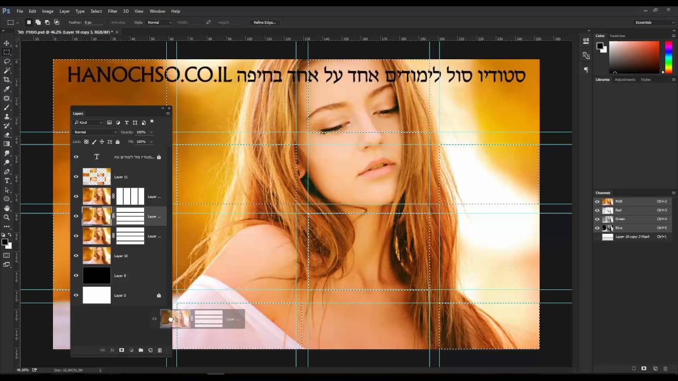Image resolution: width=678 pixels, height=381 pixels.
Task: Click Create new group folder icon
Action: pos(140,350)
